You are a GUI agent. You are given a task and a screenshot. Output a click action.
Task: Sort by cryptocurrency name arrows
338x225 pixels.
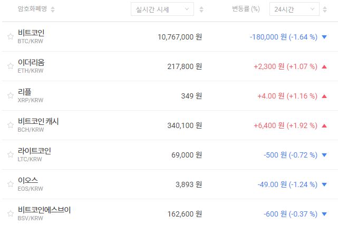click(x=53, y=9)
